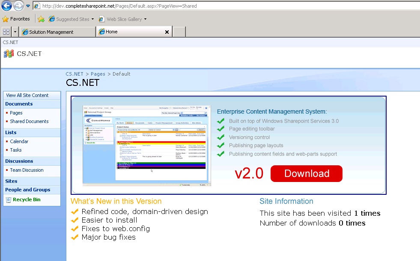
Task: Expand the Suggested Sites dropdown arrow
Action: (x=92, y=19)
